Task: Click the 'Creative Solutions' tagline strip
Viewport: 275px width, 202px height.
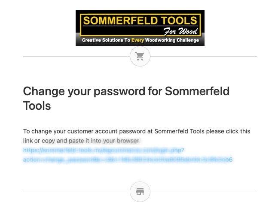Action: coord(141,40)
